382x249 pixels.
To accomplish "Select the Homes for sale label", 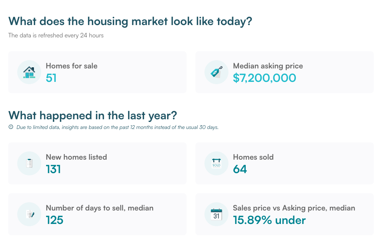I will [x=72, y=66].
